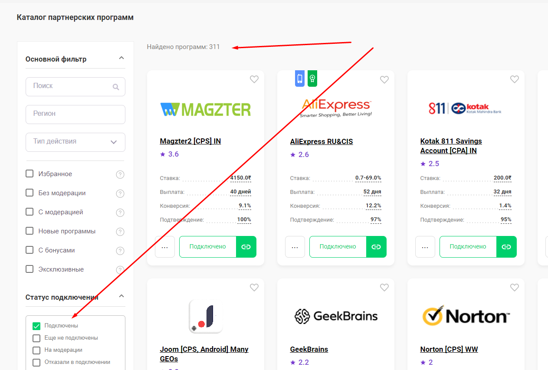Screen dimensions: 548x370
Task: Click green award badge on AliExpress card
Action: pos(312,79)
